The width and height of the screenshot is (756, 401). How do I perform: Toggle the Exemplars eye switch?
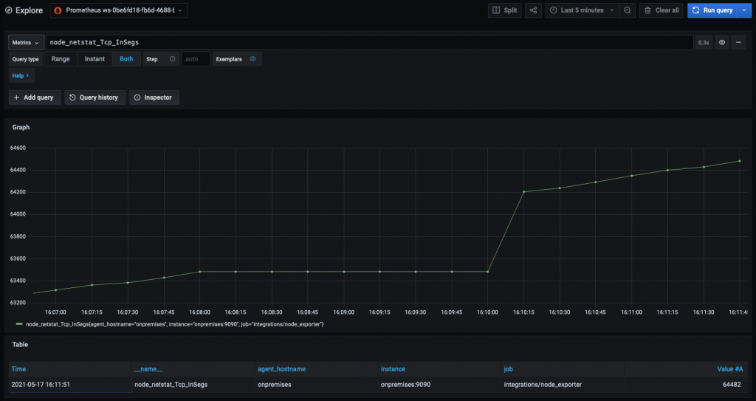(252, 59)
